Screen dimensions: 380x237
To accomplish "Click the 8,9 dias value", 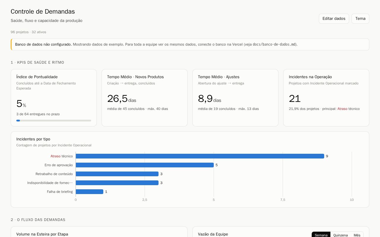I will pos(210,99).
